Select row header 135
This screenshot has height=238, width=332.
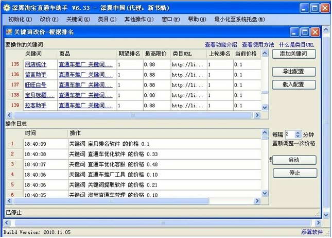[15, 64]
